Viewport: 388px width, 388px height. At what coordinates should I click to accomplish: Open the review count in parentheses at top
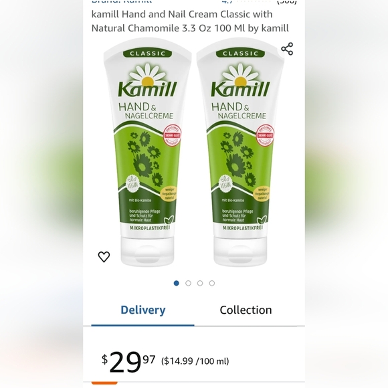point(286,2)
